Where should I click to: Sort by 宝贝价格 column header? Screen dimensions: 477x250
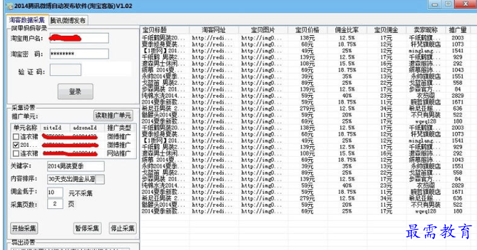point(307,30)
